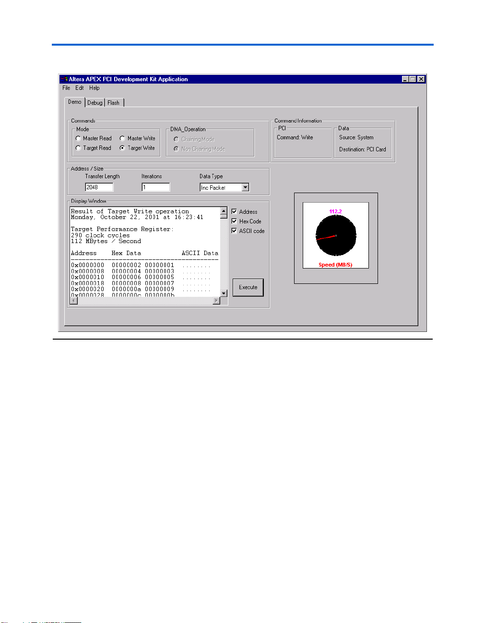Toggle the Address checkbox
Image resolution: width=485 pixels, height=623 pixels.
(234, 211)
